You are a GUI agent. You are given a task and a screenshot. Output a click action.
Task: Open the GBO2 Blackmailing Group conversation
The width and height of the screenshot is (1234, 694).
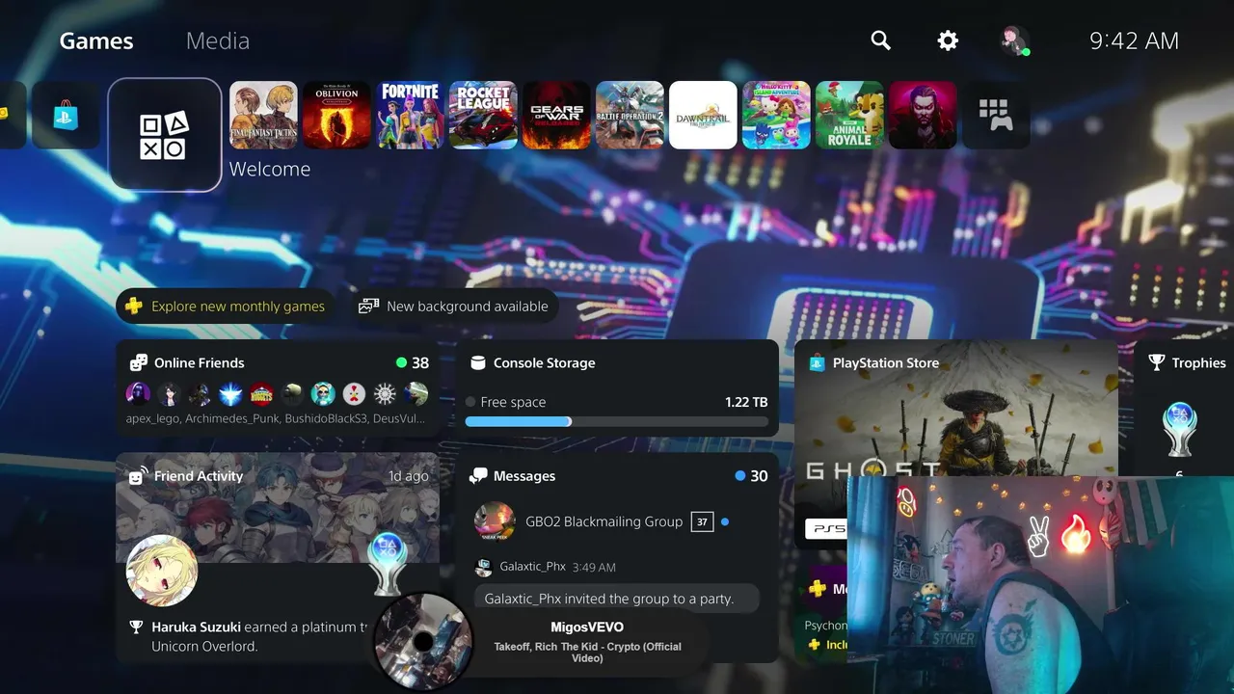tap(617, 521)
